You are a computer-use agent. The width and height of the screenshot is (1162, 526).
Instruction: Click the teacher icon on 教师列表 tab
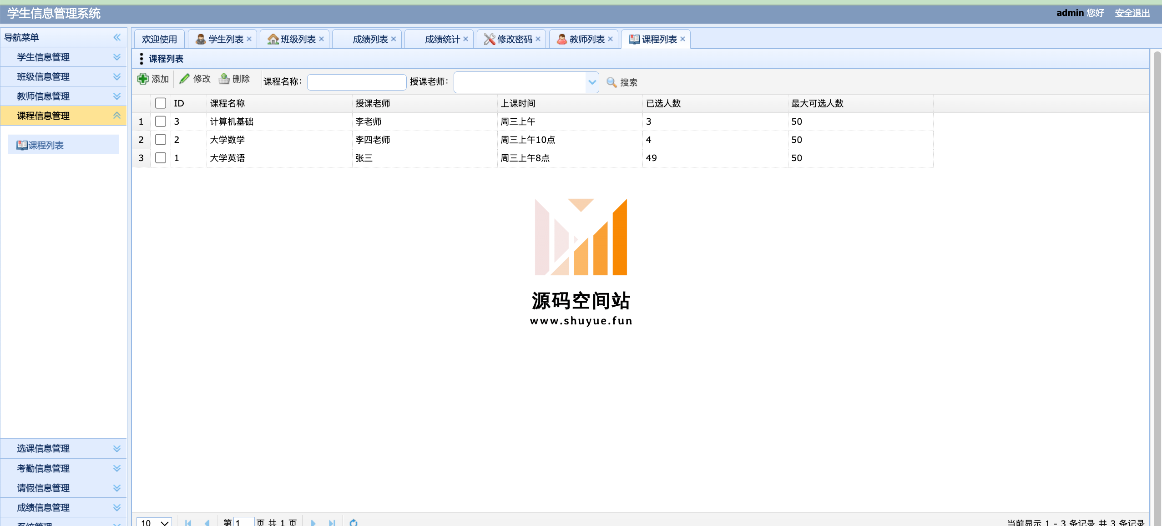[562, 40]
